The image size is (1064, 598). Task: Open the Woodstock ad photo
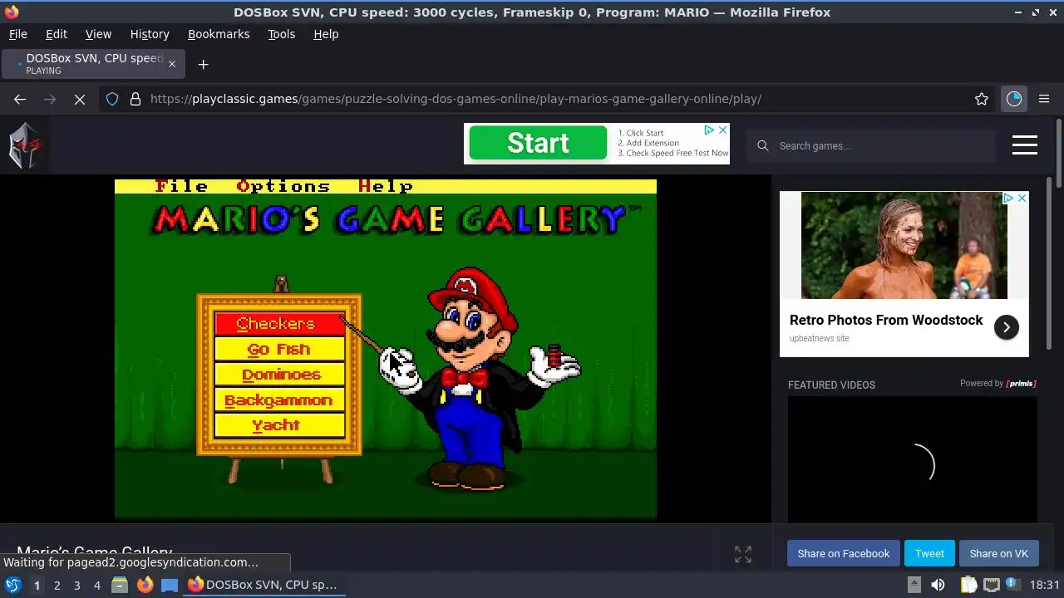[904, 245]
